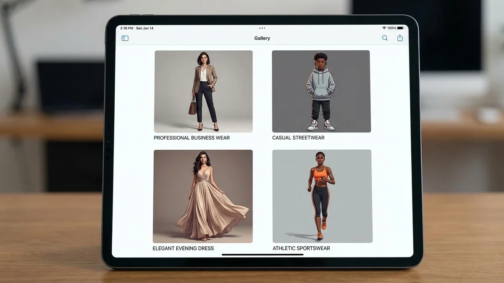Tap the home indicator bar at bottom
This screenshot has width=504, height=283.
pyautogui.click(x=262, y=254)
